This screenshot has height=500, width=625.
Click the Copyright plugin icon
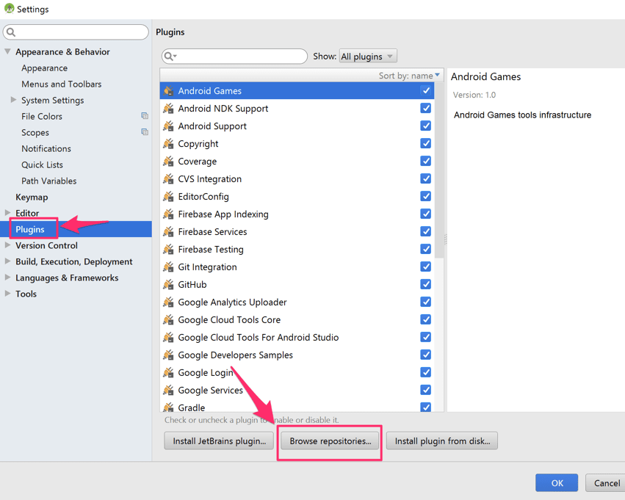coord(169,143)
